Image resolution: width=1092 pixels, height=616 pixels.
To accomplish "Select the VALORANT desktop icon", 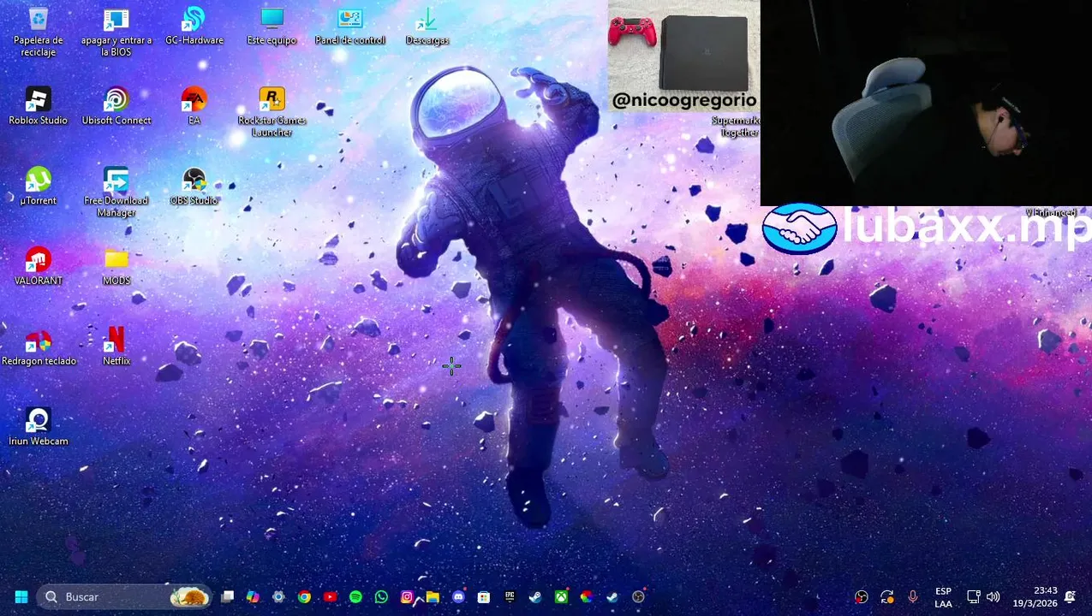I will 39,267.
